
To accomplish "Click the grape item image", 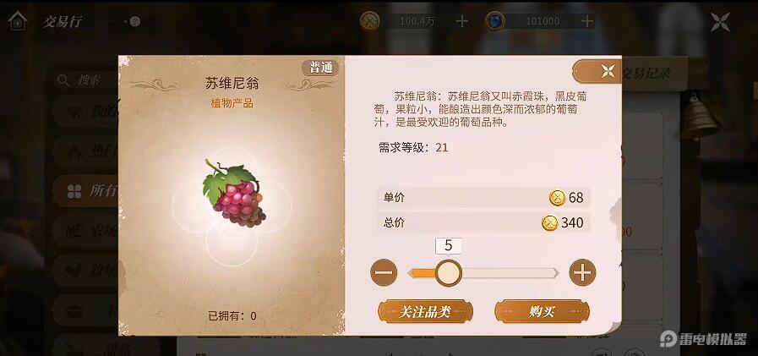I will point(234,193).
